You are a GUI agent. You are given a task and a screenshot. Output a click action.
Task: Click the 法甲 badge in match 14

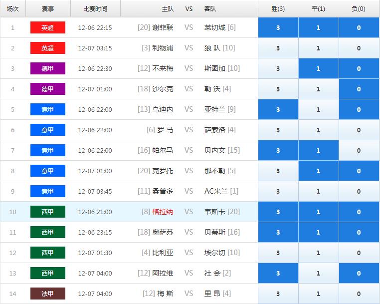click(48, 294)
